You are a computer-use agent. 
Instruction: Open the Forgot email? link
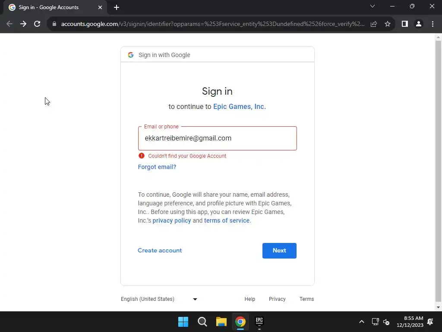click(x=157, y=167)
